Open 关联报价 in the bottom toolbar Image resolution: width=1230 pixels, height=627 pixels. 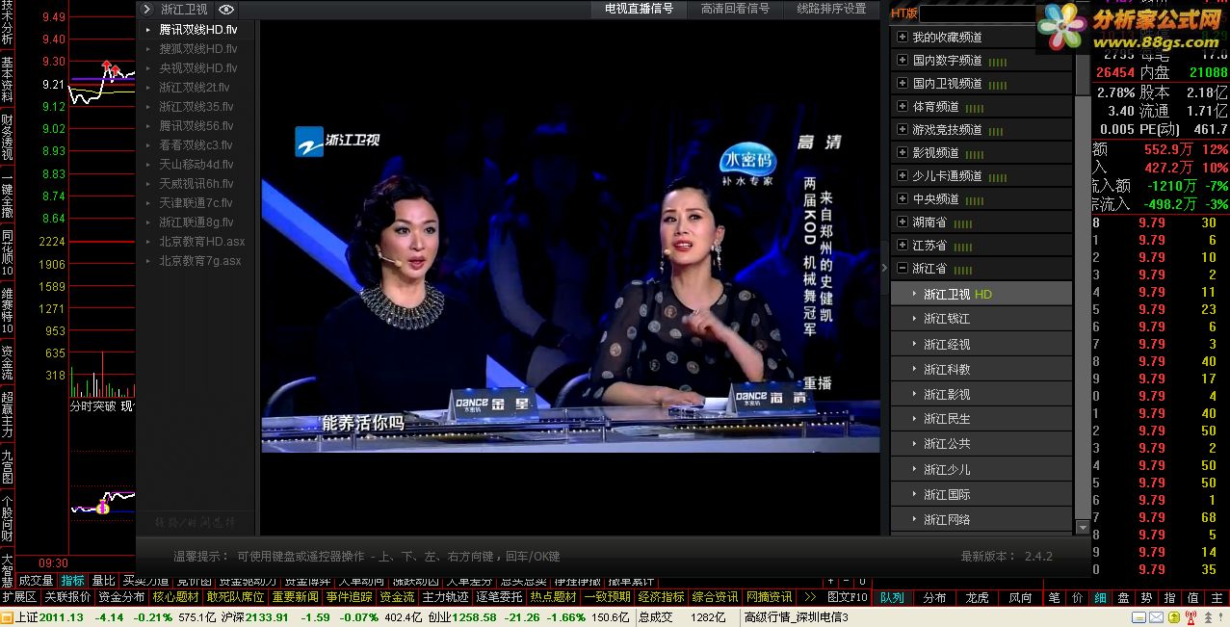pos(67,597)
